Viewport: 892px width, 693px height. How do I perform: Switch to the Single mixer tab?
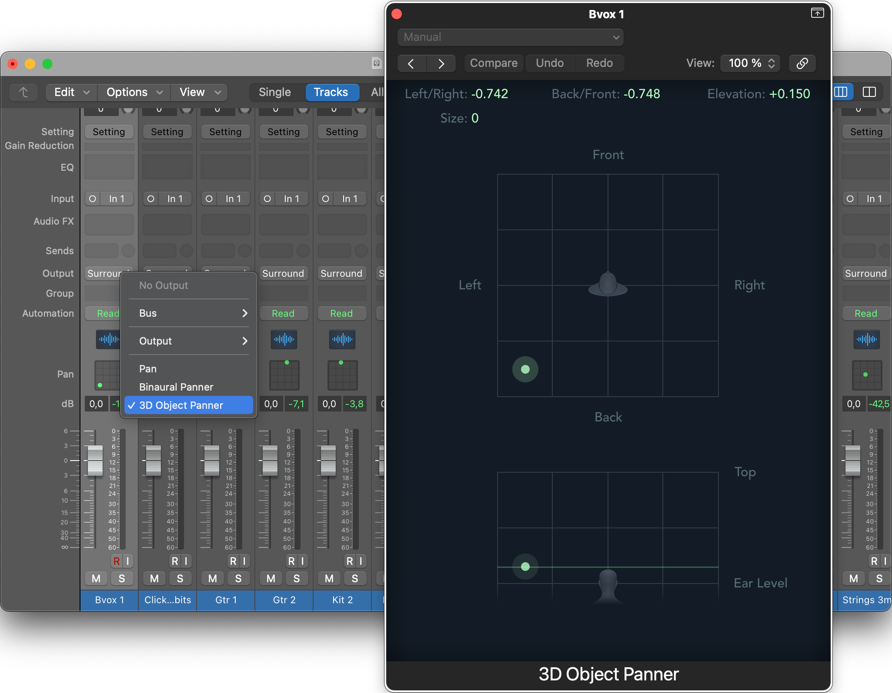(x=274, y=92)
